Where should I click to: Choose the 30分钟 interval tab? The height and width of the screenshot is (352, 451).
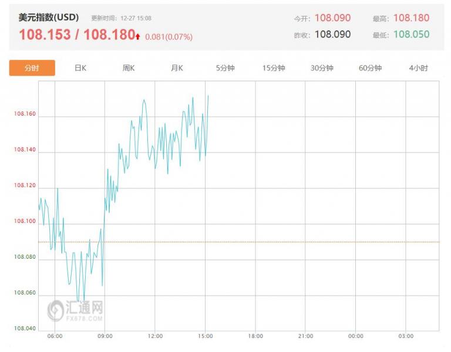point(322,68)
